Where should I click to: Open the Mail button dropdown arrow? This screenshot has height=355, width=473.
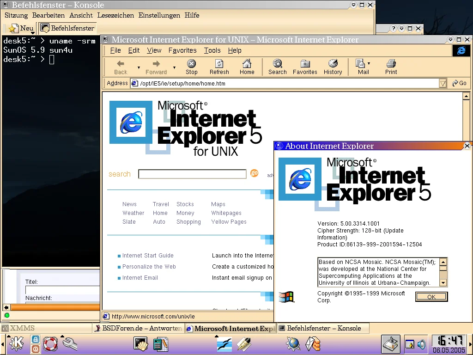[369, 63]
